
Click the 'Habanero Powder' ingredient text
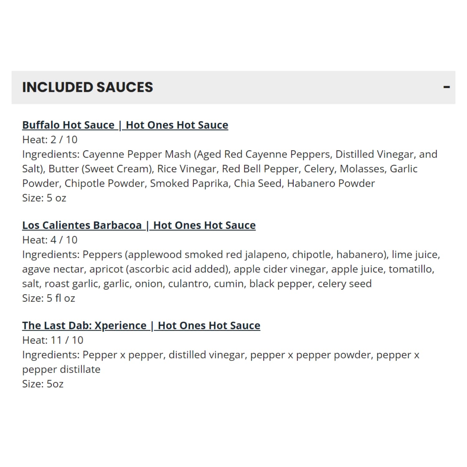331,184
